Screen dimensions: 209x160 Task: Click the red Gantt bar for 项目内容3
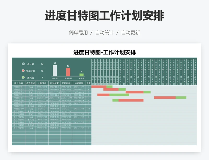[135, 92]
